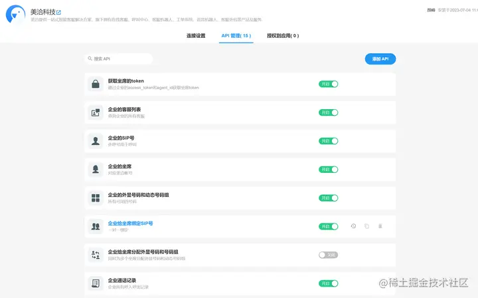Image resolution: width=478 pixels, height=298 pixels.
Task: Switch off 企业给坐席绑定SIP号 toggle
Action: click(x=329, y=226)
